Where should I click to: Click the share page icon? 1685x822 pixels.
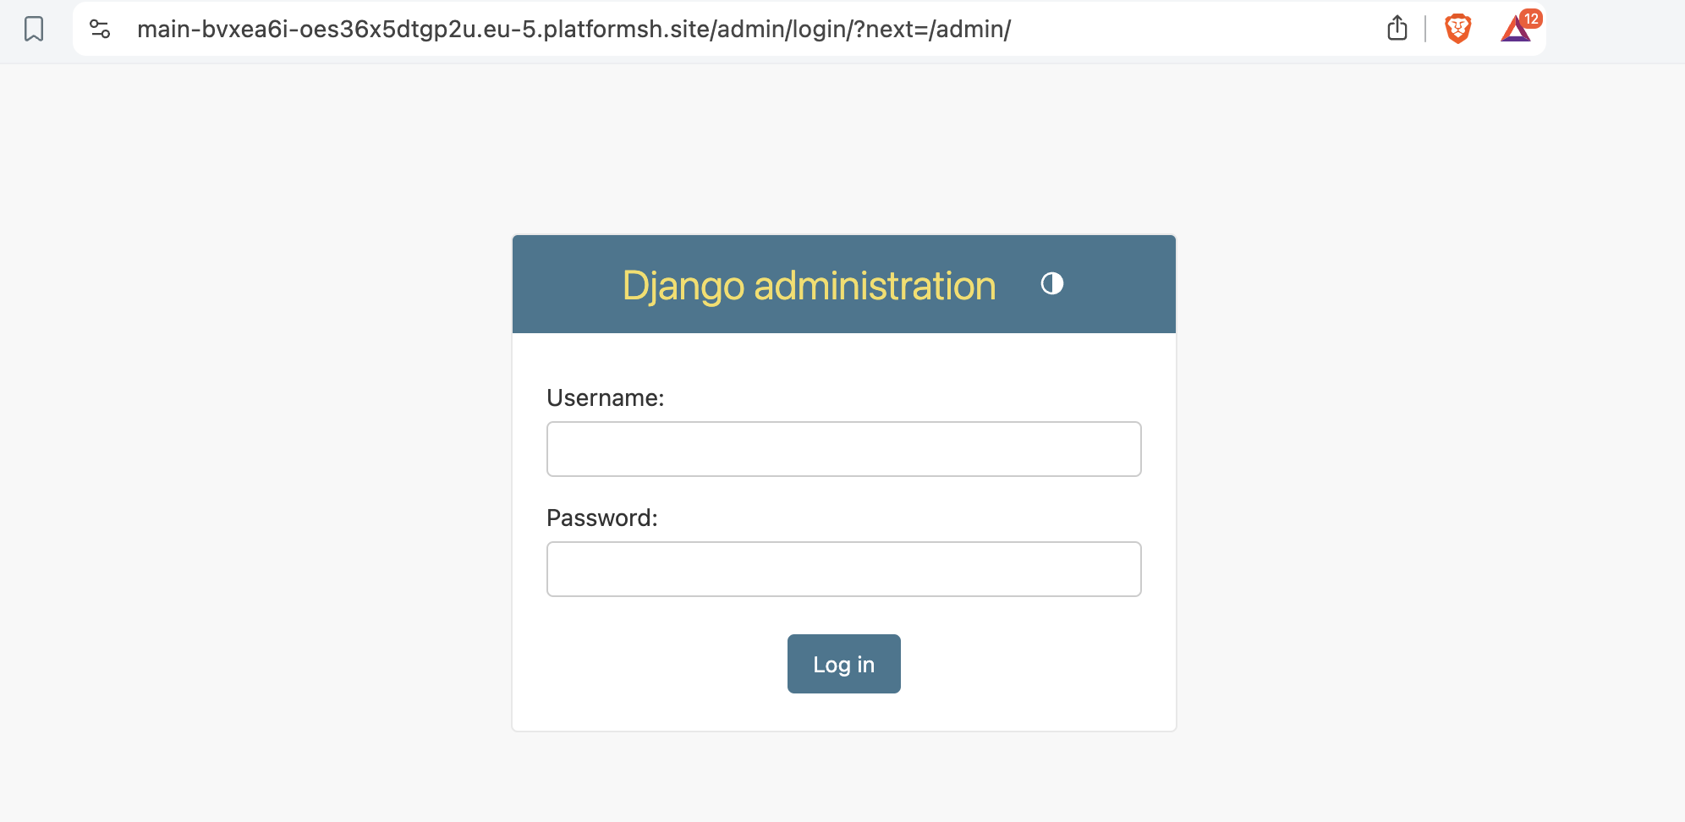[1397, 28]
